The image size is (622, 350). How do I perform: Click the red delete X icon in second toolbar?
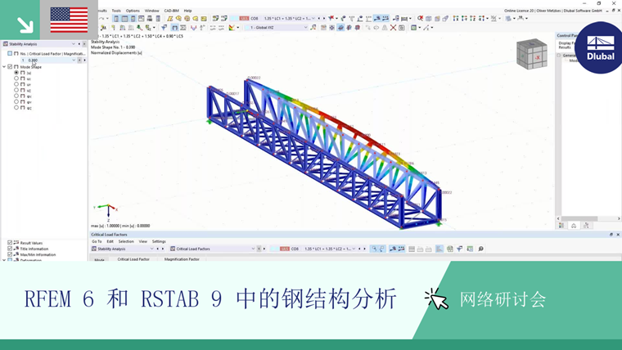pyautogui.click(x=393, y=27)
